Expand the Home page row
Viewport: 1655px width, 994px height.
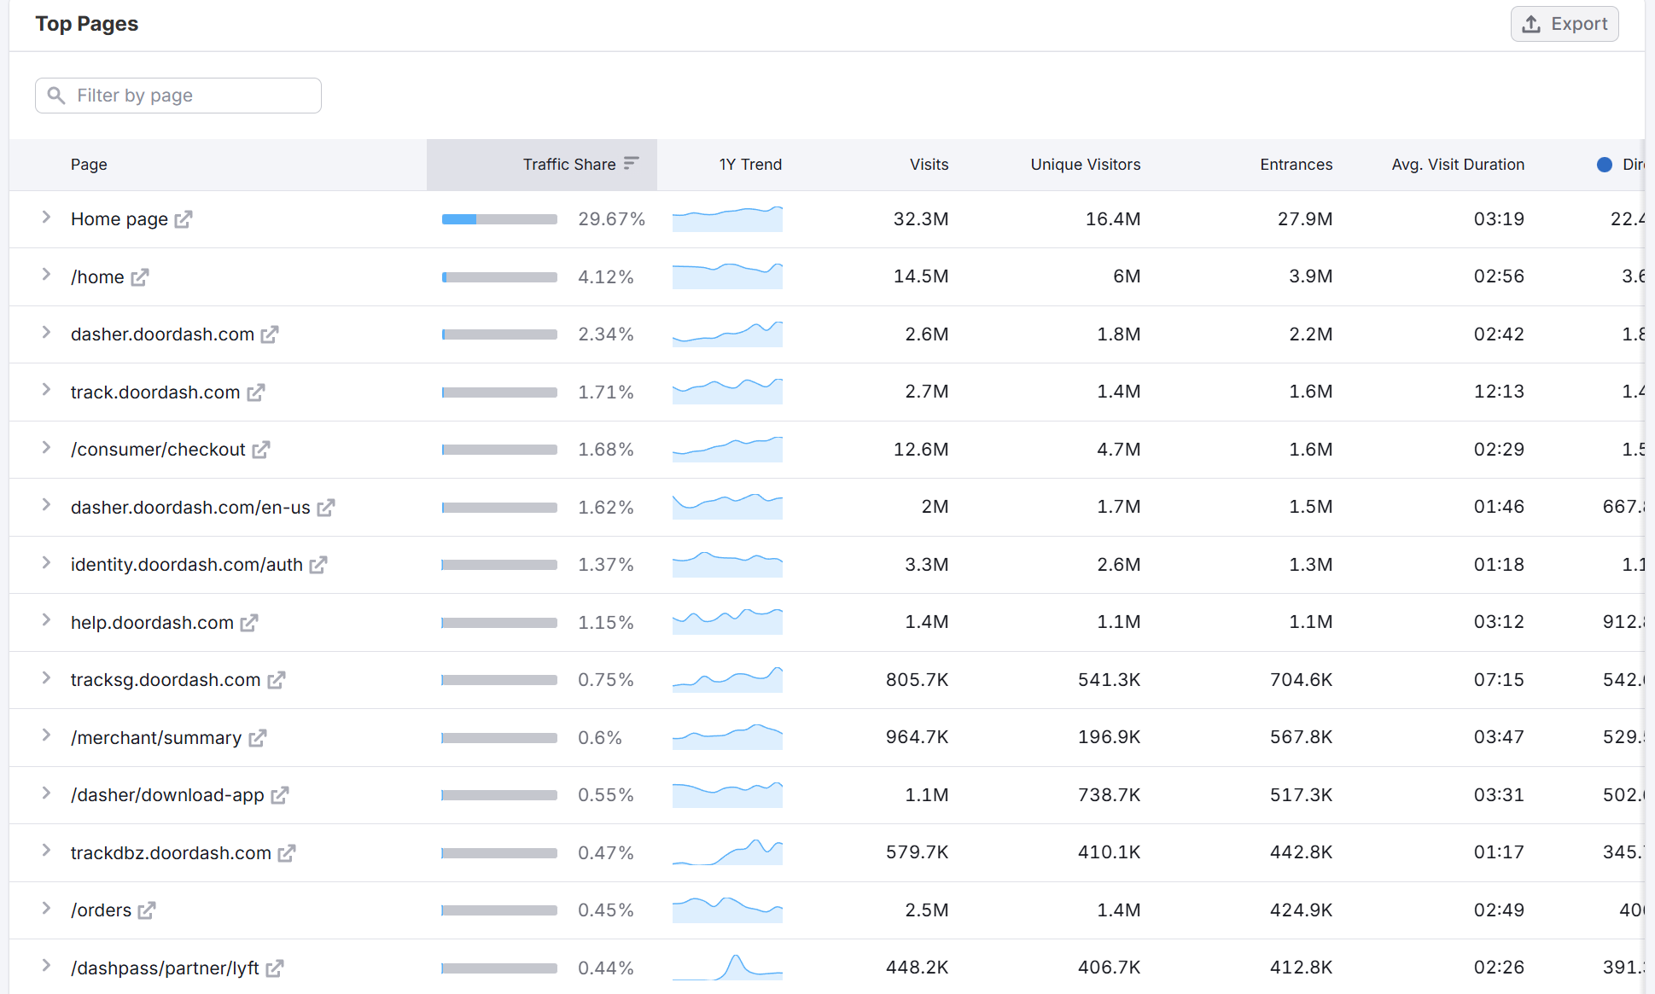(x=46, y=218)
